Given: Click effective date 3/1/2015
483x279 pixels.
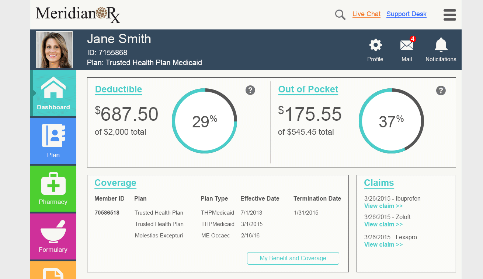Looking at the screenshot, I should click(252, 224).
